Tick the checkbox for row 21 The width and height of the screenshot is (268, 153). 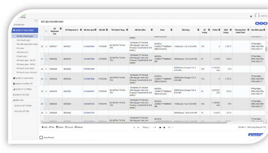(x=46, y=59)
